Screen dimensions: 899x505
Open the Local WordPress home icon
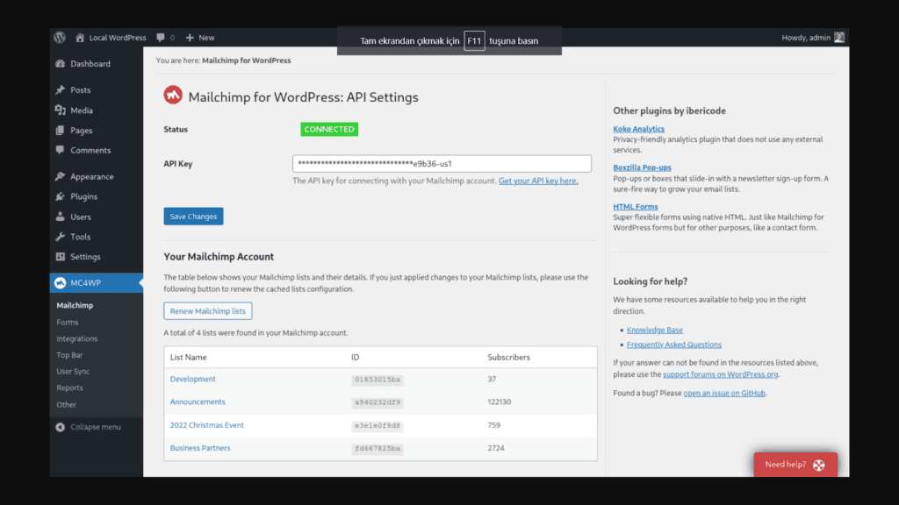80,38
